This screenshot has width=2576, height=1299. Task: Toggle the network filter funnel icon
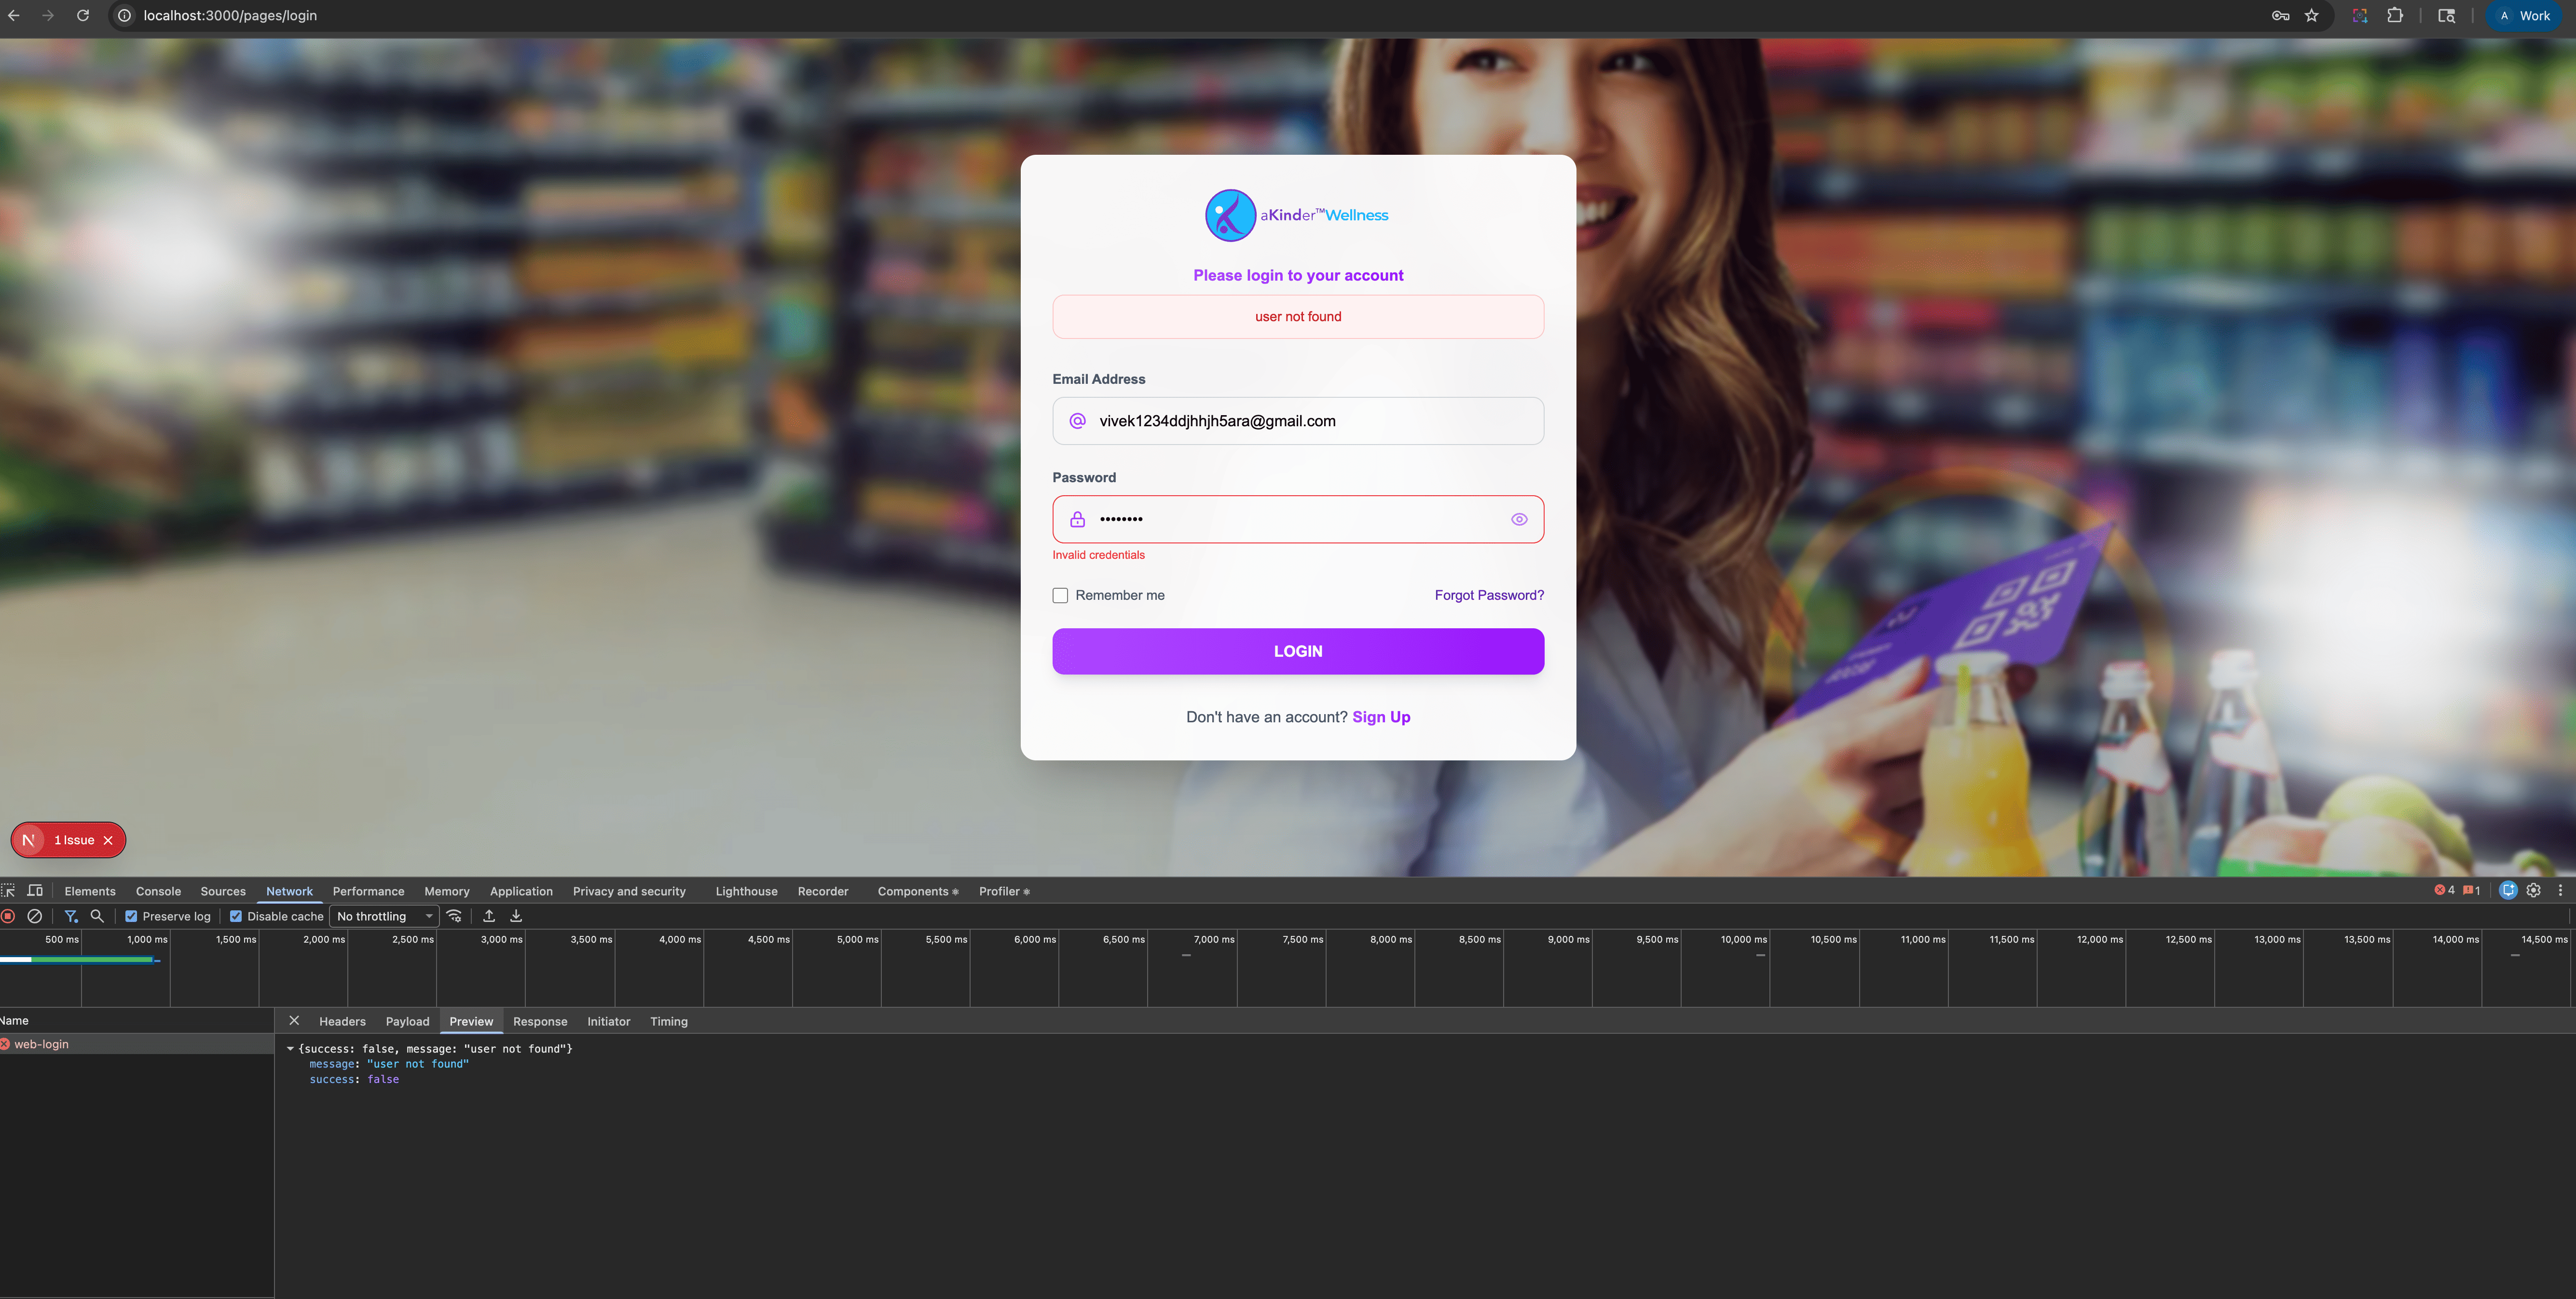(70, 916)
